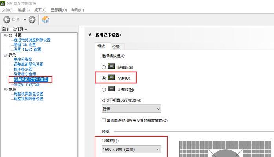Go back with the 后退 arrow button

click(x=7, y=20)
